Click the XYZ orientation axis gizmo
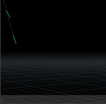This screenshot has height=104, width=106. pyautogui.click(x=3, y=101)
